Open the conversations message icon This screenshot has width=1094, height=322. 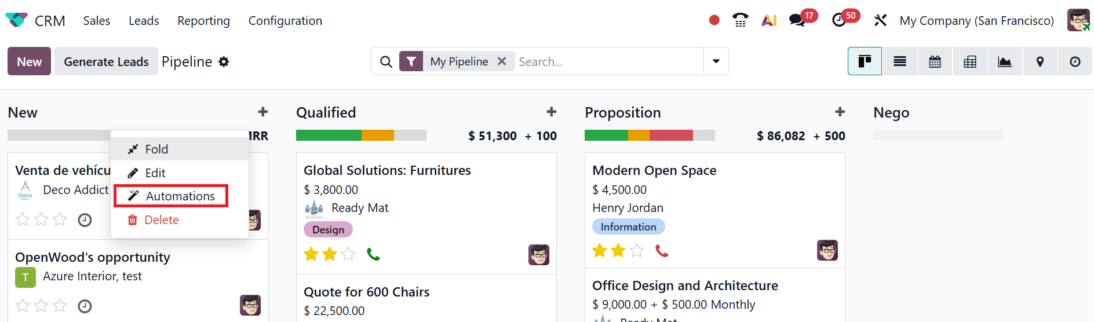[x=797, y=20]
